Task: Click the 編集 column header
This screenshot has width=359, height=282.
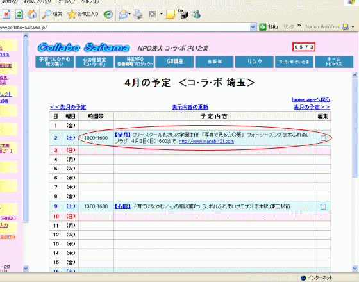Action: (323, 116)
